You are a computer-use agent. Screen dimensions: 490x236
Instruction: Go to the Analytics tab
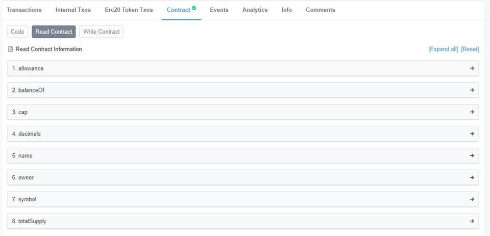point(255,10)
